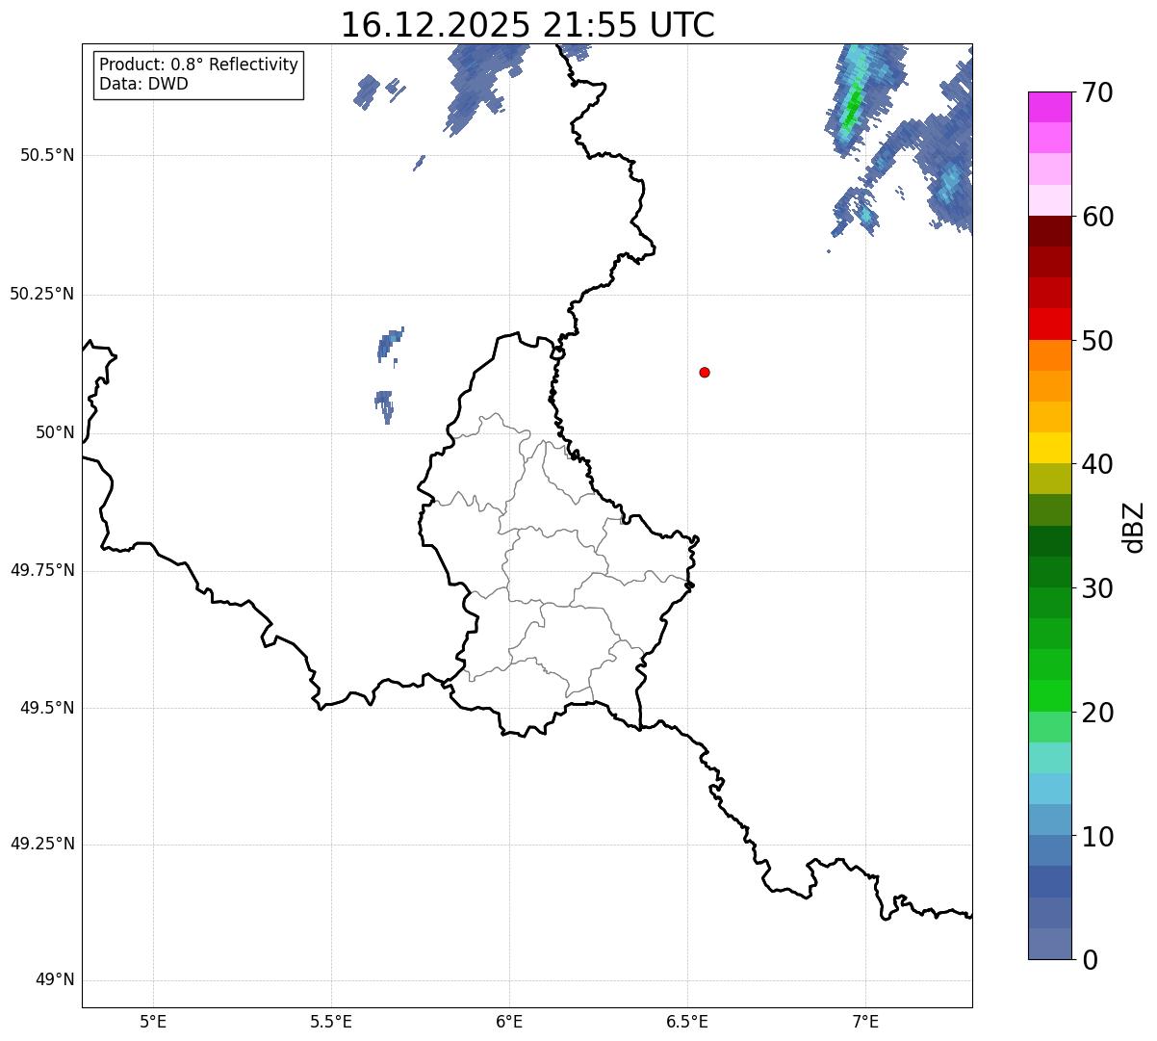The image size is (1157, 1041).
Task: Pick the bright green swatch above 20
Action: pos(1049,695)
